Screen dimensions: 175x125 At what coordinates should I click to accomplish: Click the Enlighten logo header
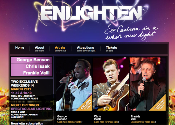[91, 13]
